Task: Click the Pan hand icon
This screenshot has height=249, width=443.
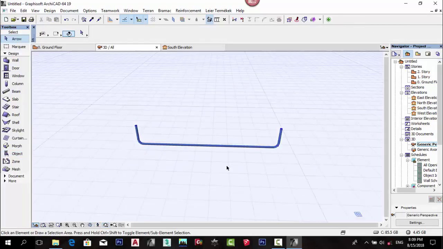Action: click(82, 225)
